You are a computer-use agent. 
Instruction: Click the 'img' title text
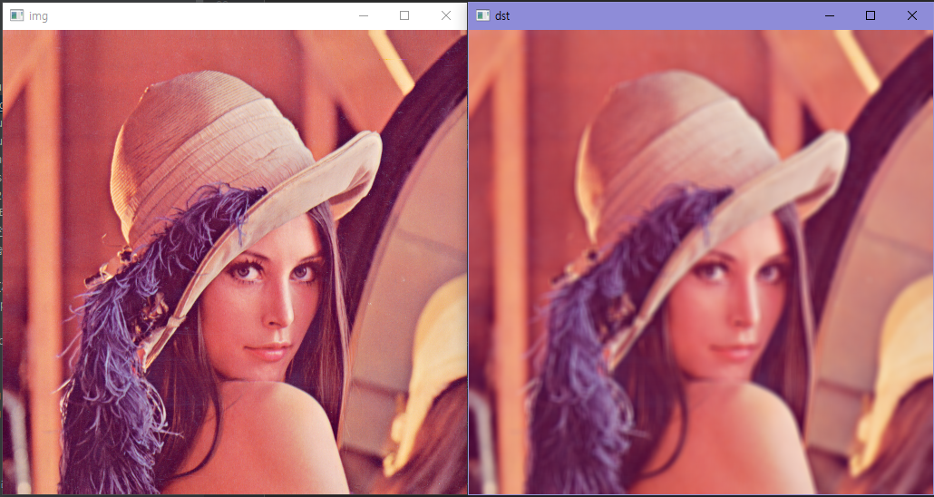click(38, 16)
